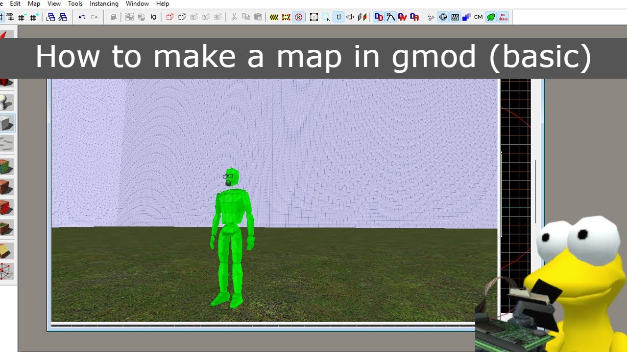Screen dimensions: 627x352
Task: Click the 'CM' toolbar button
Action: 479,17
